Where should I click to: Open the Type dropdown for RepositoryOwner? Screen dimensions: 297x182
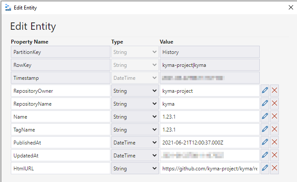[135, 91]
